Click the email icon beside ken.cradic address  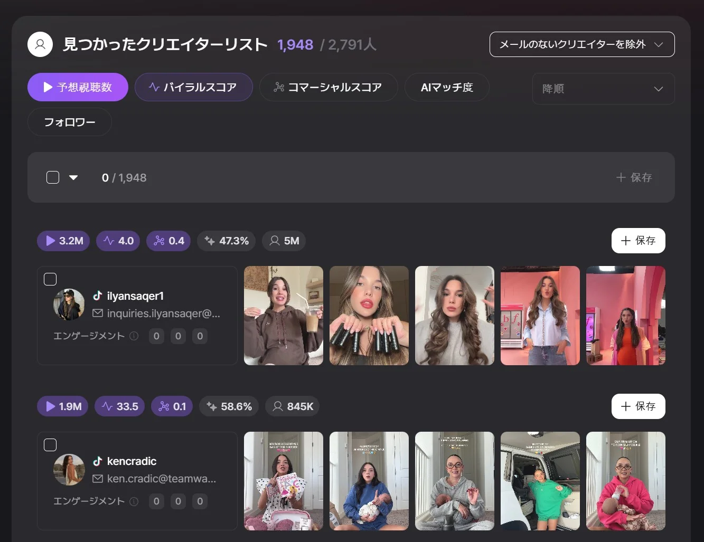point(98,479)
